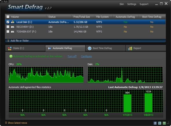The width and height of the screenshot is (171, 126).
Task: Close the Smart Defrag window
Action: click(166, 3)
